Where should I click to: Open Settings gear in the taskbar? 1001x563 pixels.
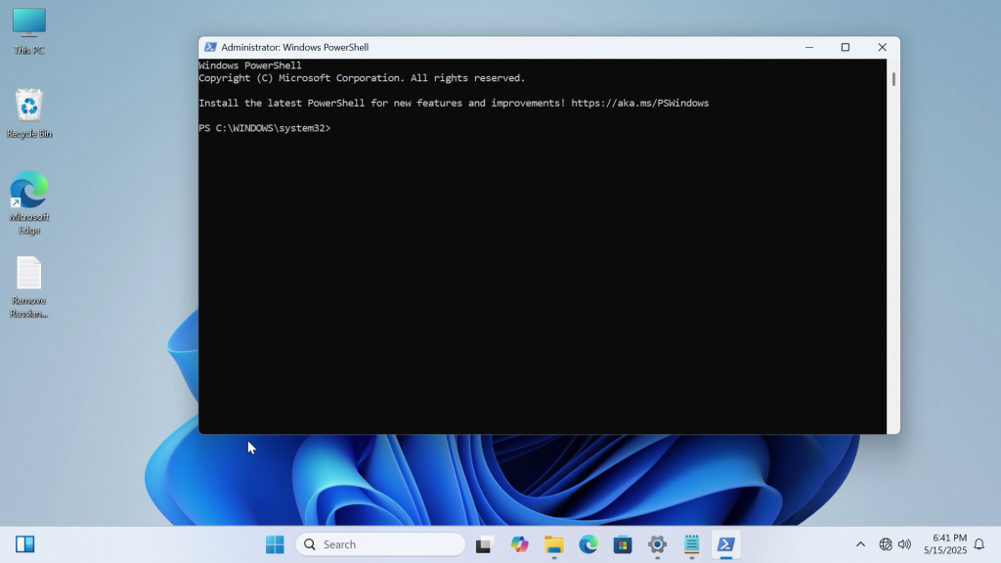657,544
